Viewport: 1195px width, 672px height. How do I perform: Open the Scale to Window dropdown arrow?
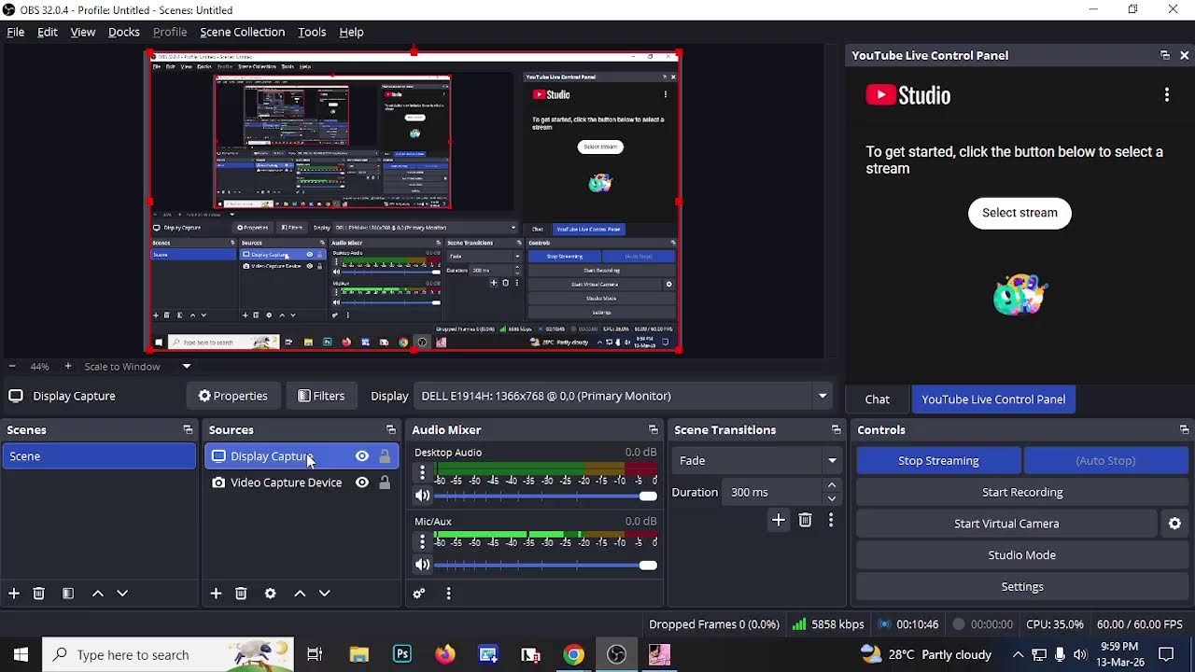(x=187, y=367)
